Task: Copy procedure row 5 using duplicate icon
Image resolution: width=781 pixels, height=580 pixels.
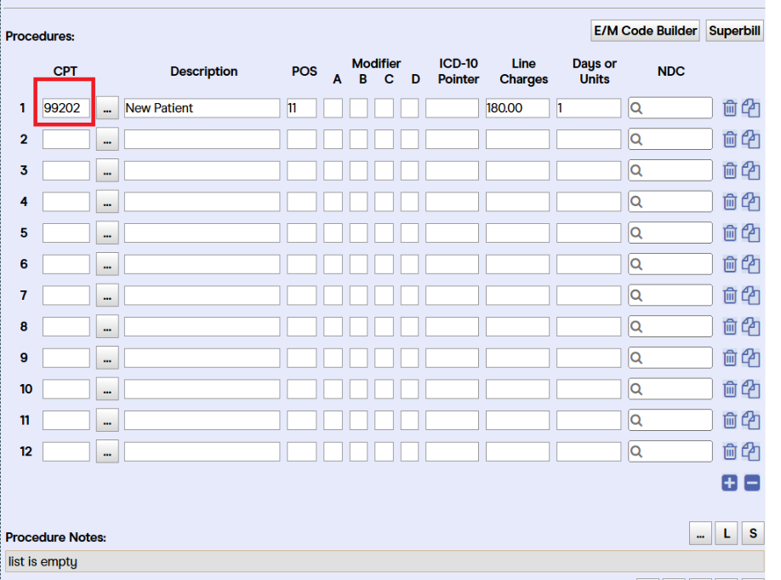Action: (751, 233)
